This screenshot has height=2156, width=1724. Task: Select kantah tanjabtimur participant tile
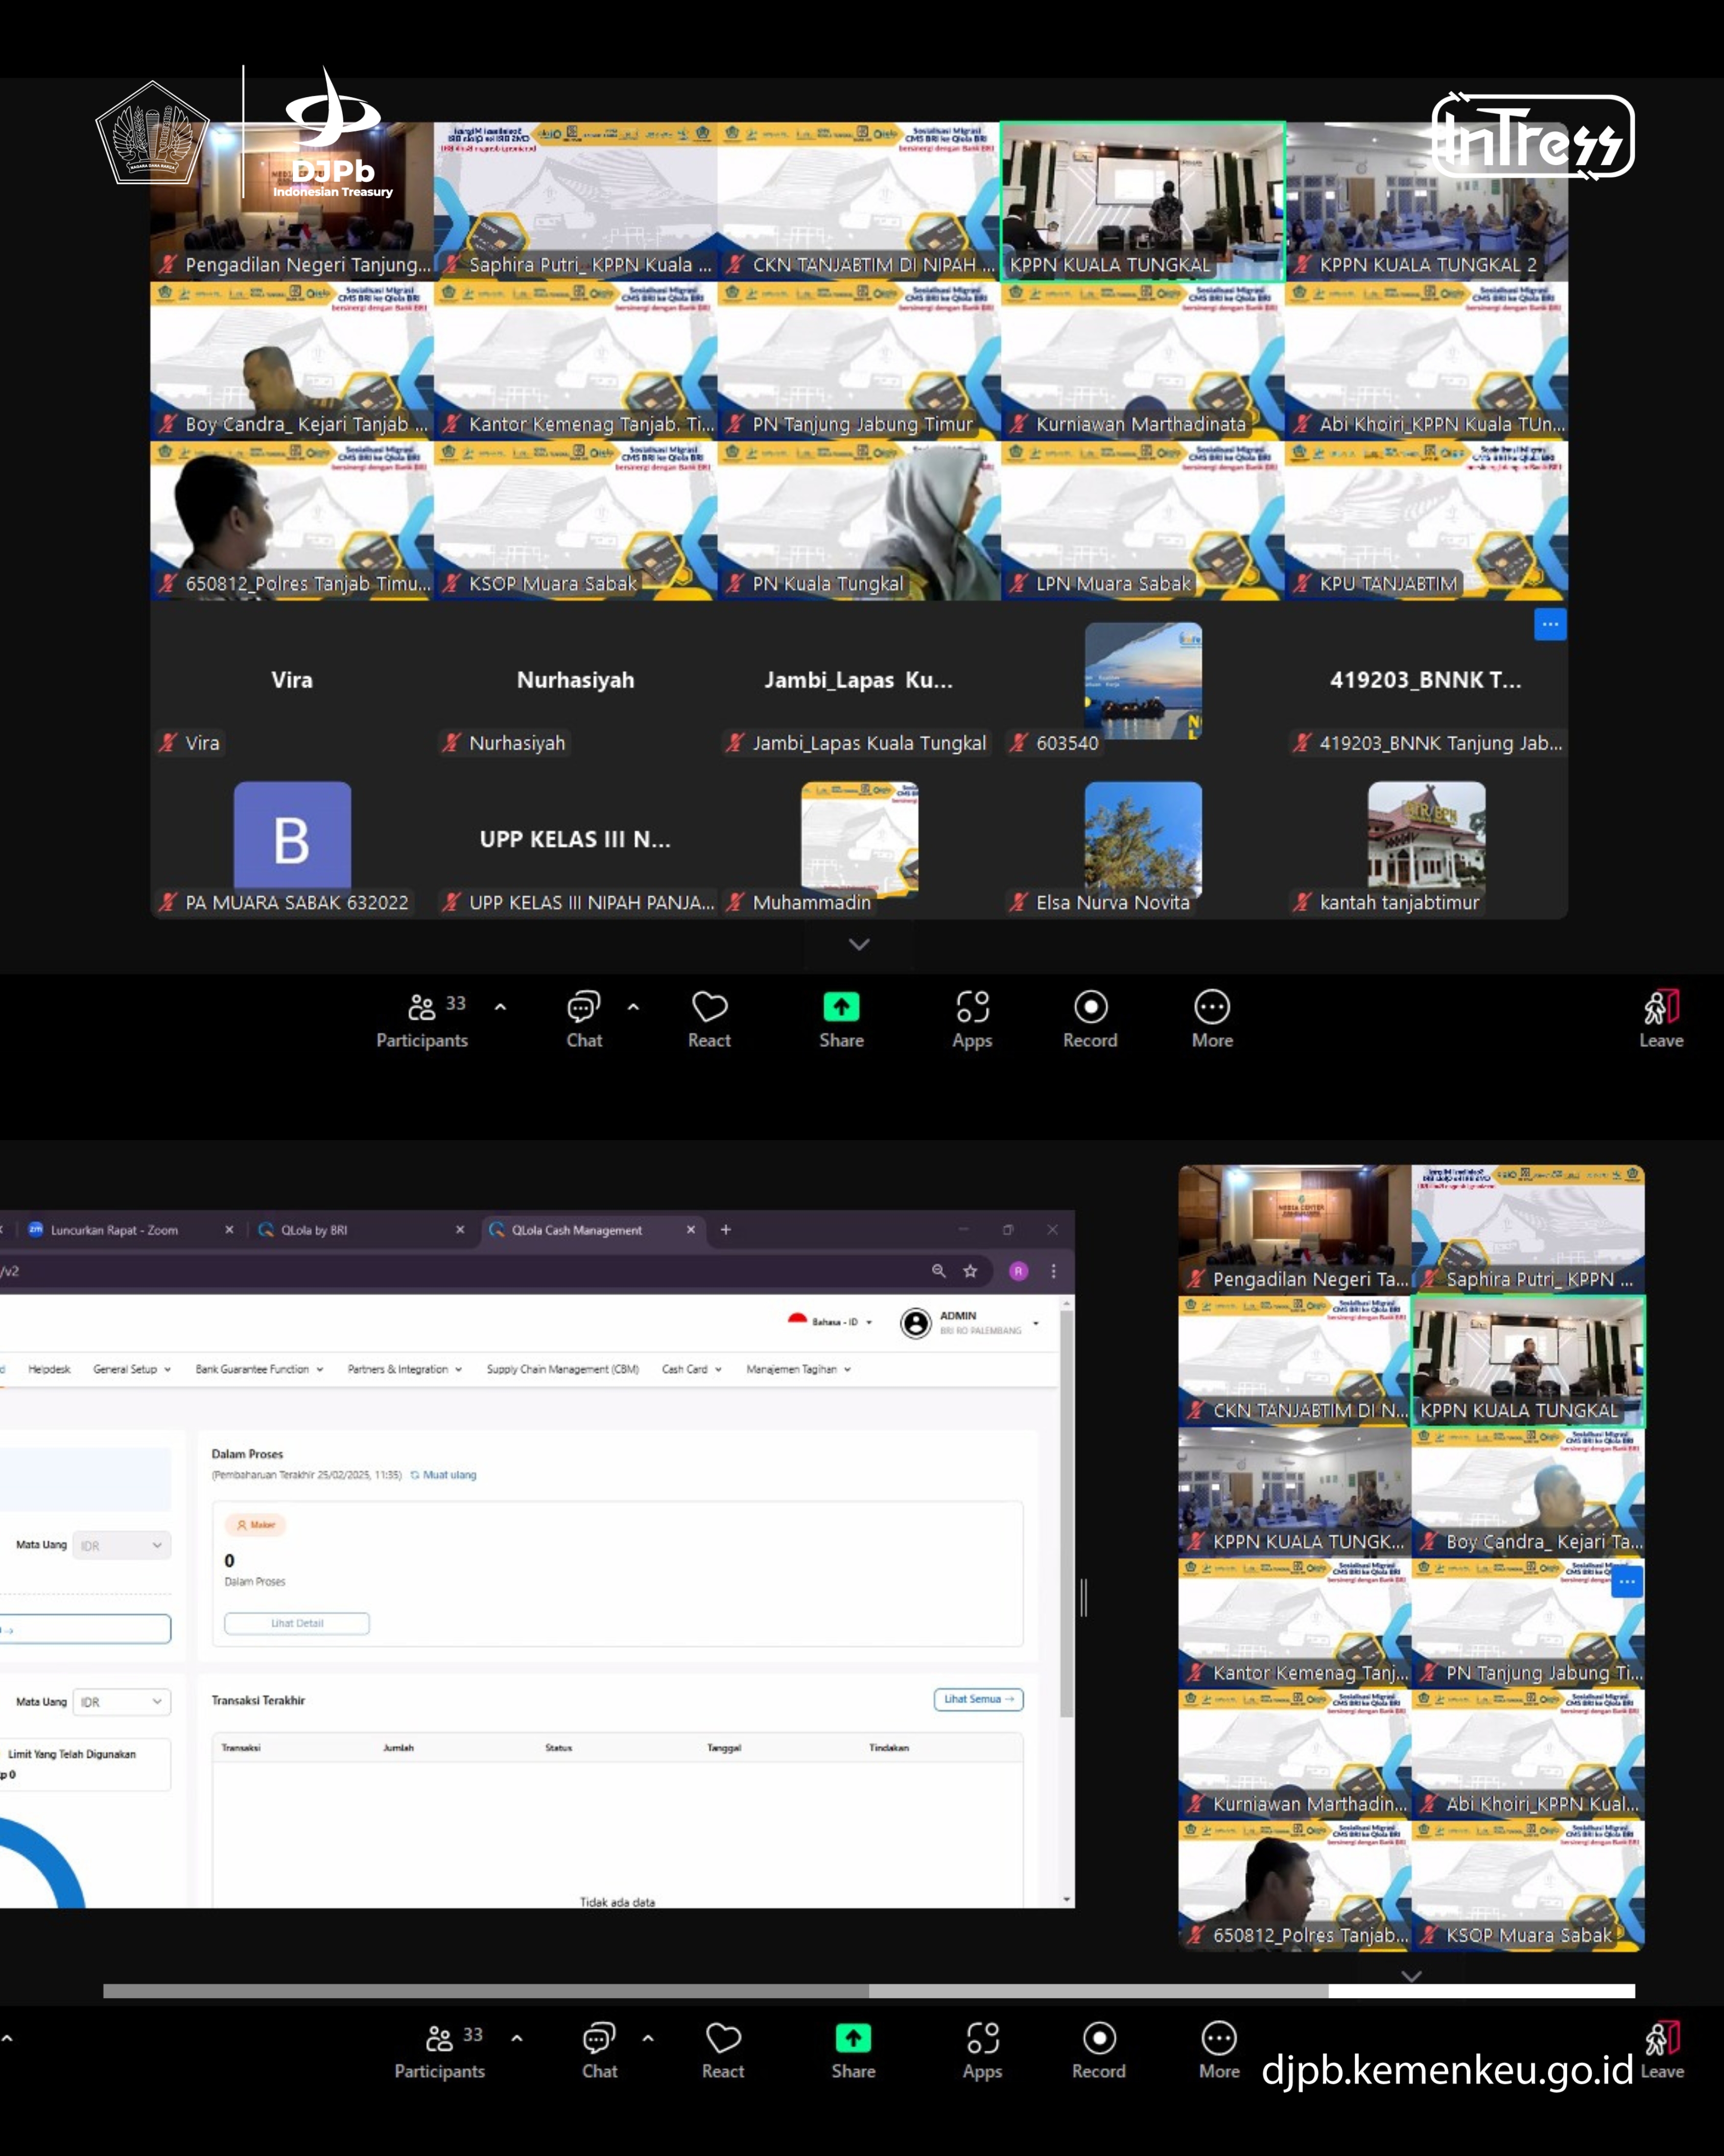(1426, 839)
